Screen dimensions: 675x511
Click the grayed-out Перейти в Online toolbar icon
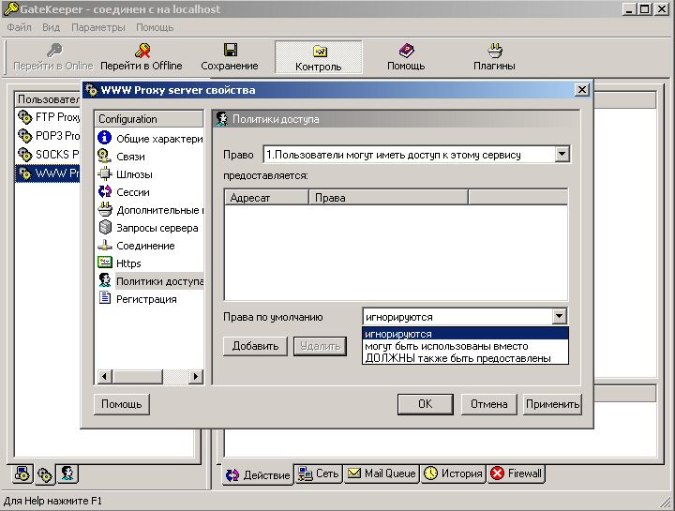tap(54, 51)
